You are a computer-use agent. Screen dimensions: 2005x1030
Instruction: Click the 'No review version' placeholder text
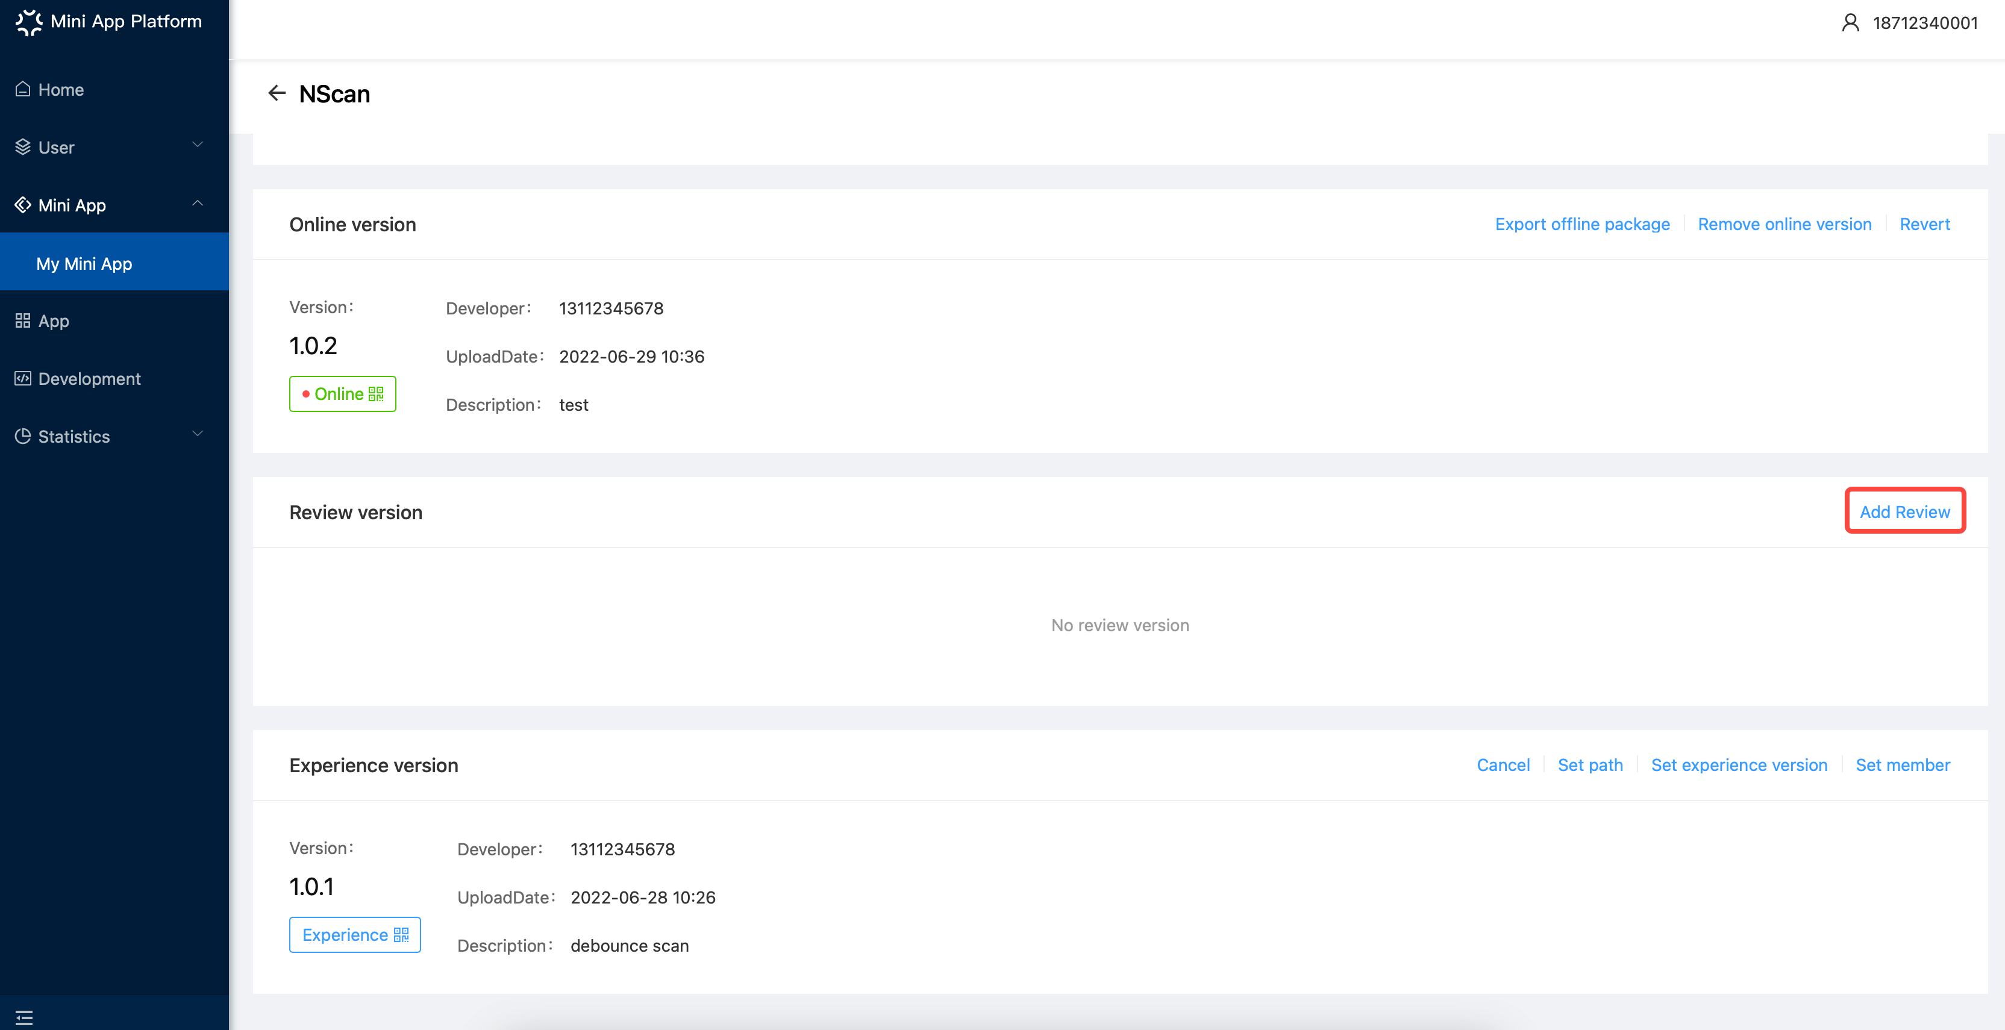(x=1120, y=625)
